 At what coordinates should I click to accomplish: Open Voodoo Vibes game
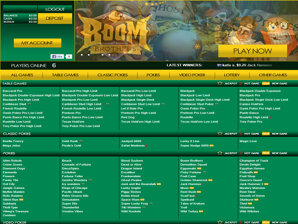tap(72, 211)
